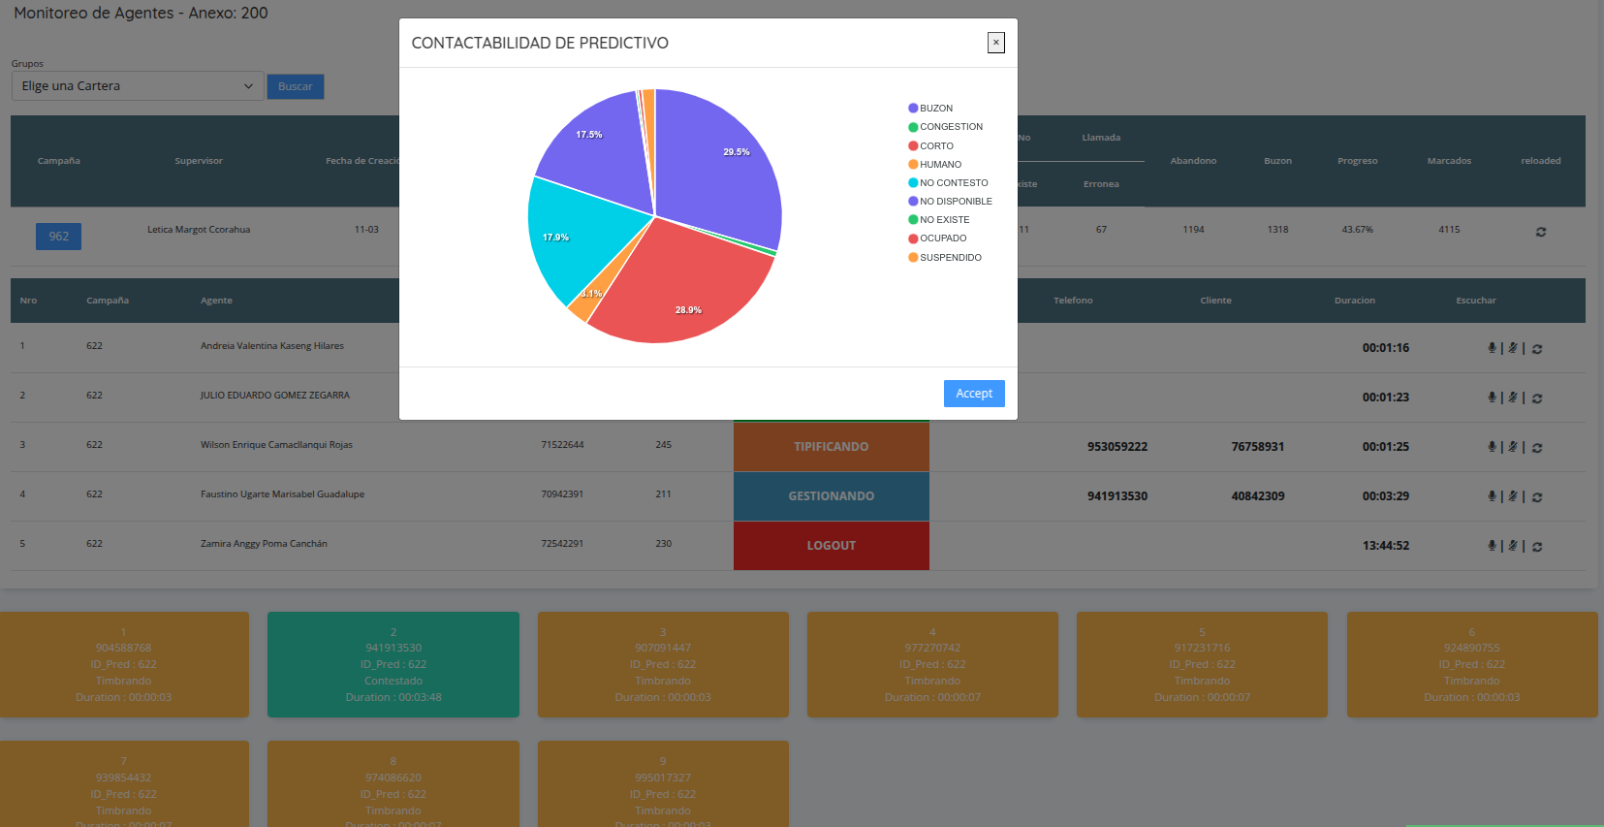The image size is (1604, 827).
Task: Click the Accept button
Action: [x=974, y=394]
